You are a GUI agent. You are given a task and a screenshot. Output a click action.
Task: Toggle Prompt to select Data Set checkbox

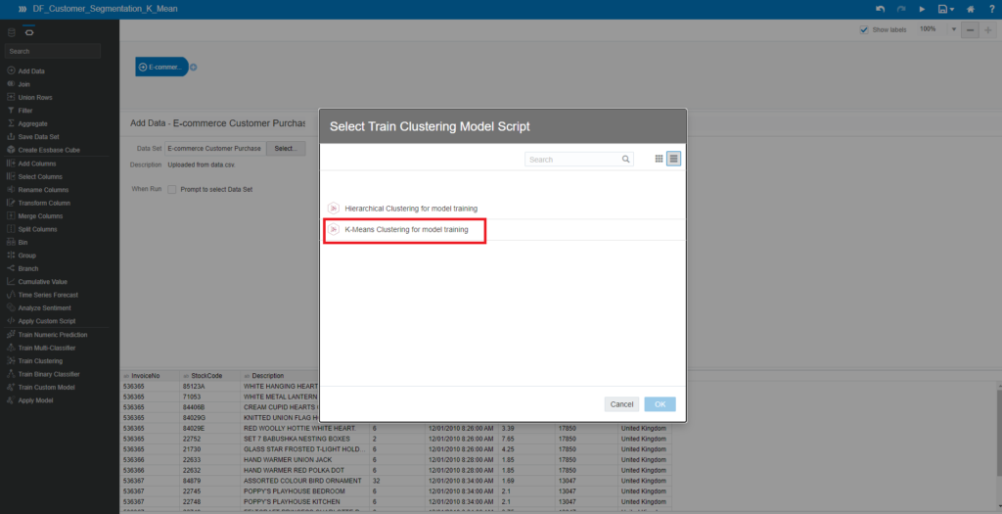(x=172, y=189)
